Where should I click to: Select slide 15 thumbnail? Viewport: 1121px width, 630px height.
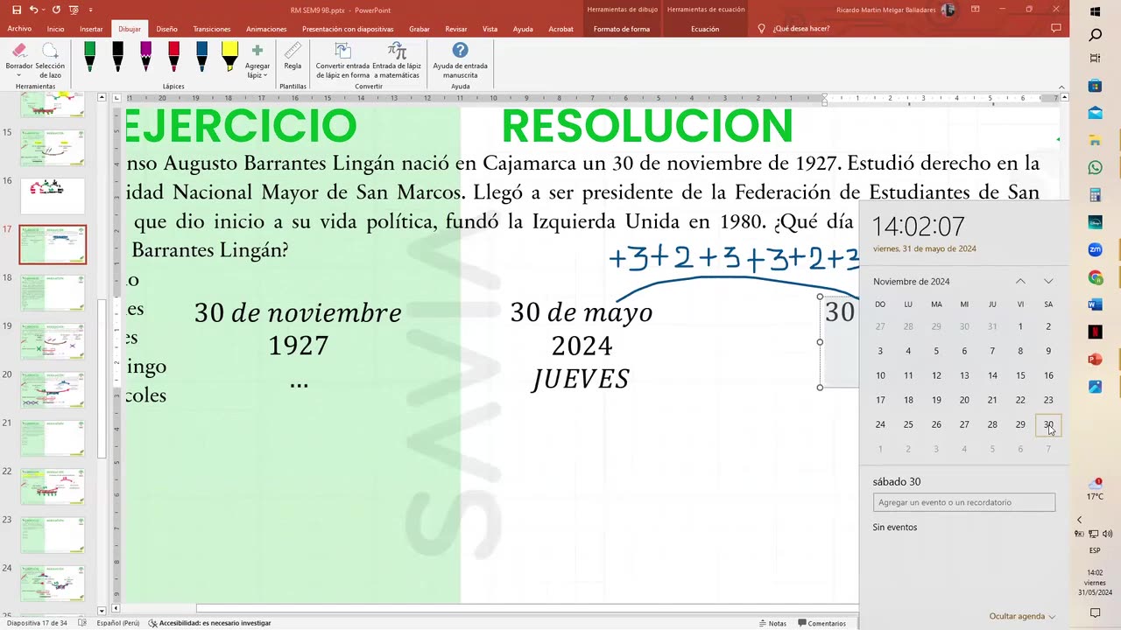tap(53, 147)
